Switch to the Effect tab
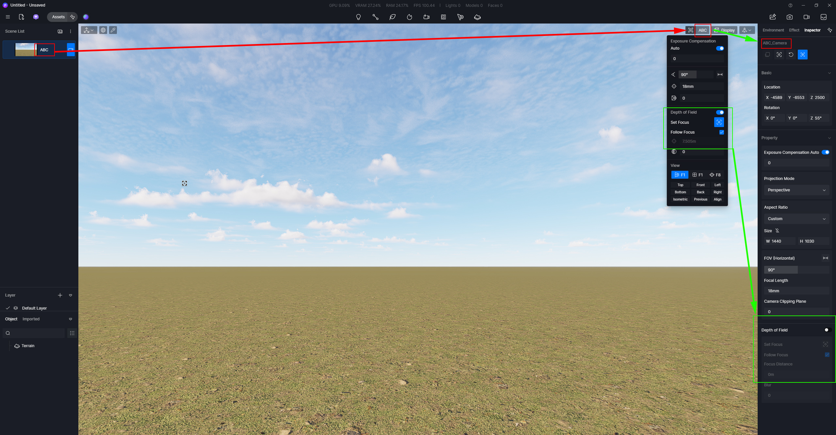The height and width of the screenshot is (435, 836). [794, 30]
